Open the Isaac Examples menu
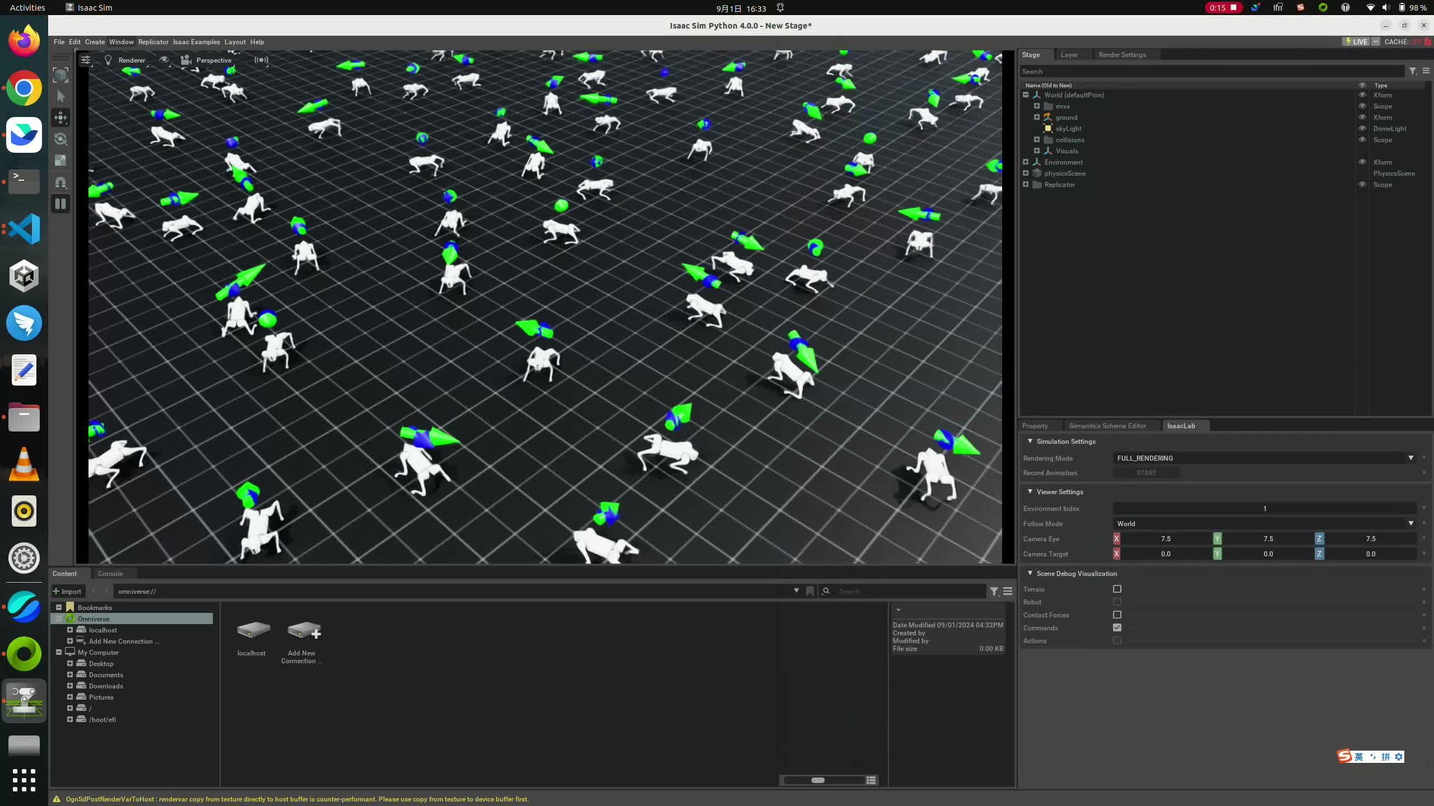 click(196, 42)
